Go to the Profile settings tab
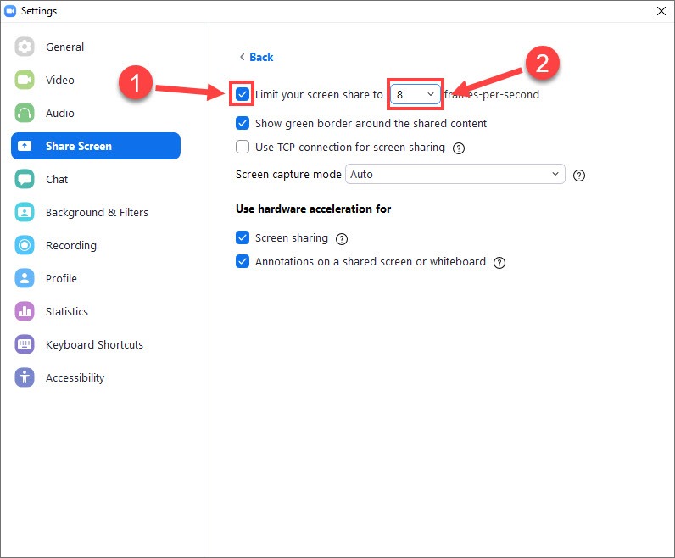Image resolution: width=675 pixels, height=558 pixels. point(61,279)
